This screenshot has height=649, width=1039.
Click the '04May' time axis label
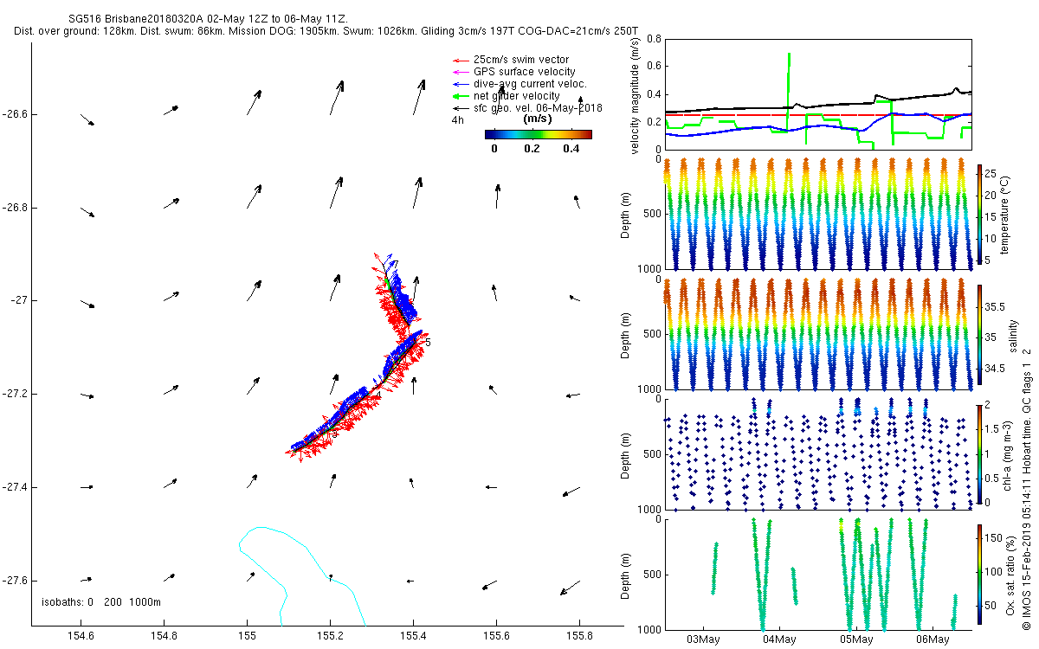[x=779, y=639]
